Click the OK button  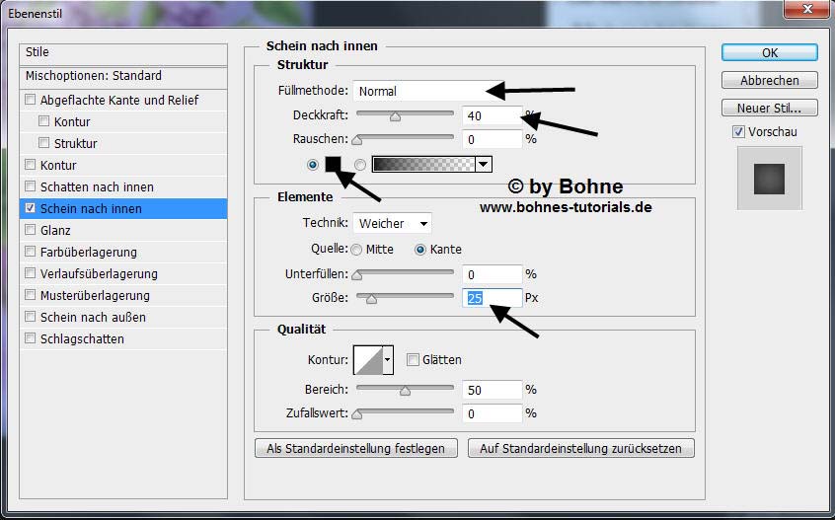pos(770,52)
